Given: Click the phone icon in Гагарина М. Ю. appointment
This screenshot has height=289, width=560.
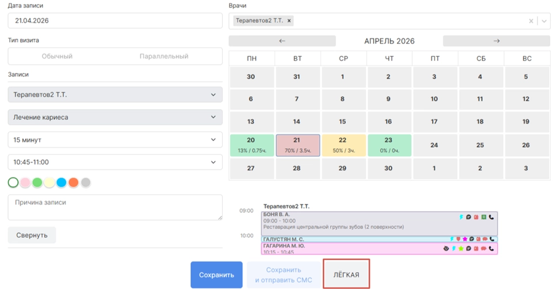Looking at the screenshot, I should tap(492, 249).
